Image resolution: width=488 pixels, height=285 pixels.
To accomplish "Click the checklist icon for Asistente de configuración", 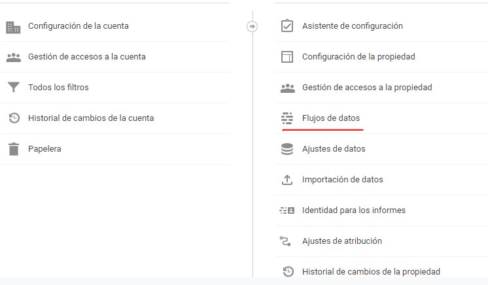I will click(287, 26).
